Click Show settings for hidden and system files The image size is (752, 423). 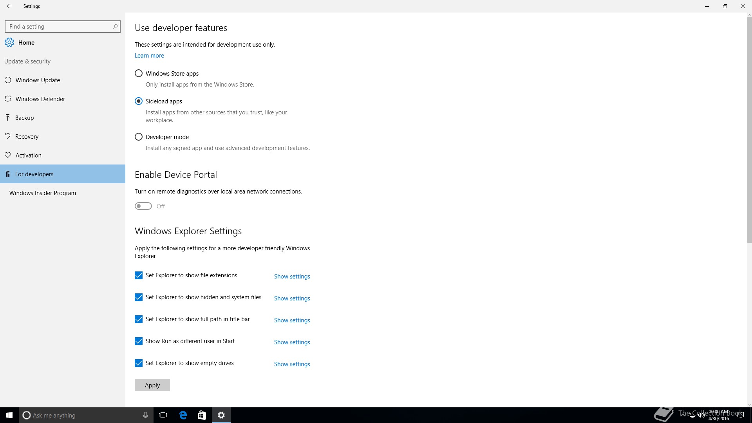click(x=292, y=298)
